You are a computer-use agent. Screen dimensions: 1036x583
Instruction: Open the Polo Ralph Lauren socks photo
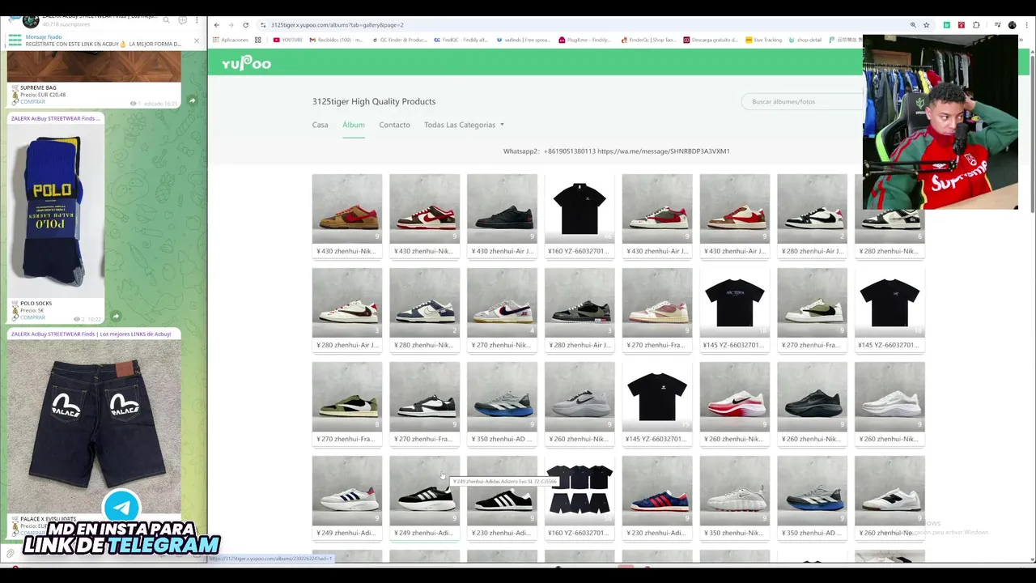coord(56,211)
